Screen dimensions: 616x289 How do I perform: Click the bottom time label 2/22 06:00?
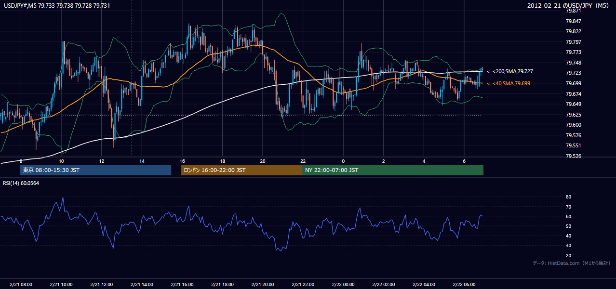464,285
